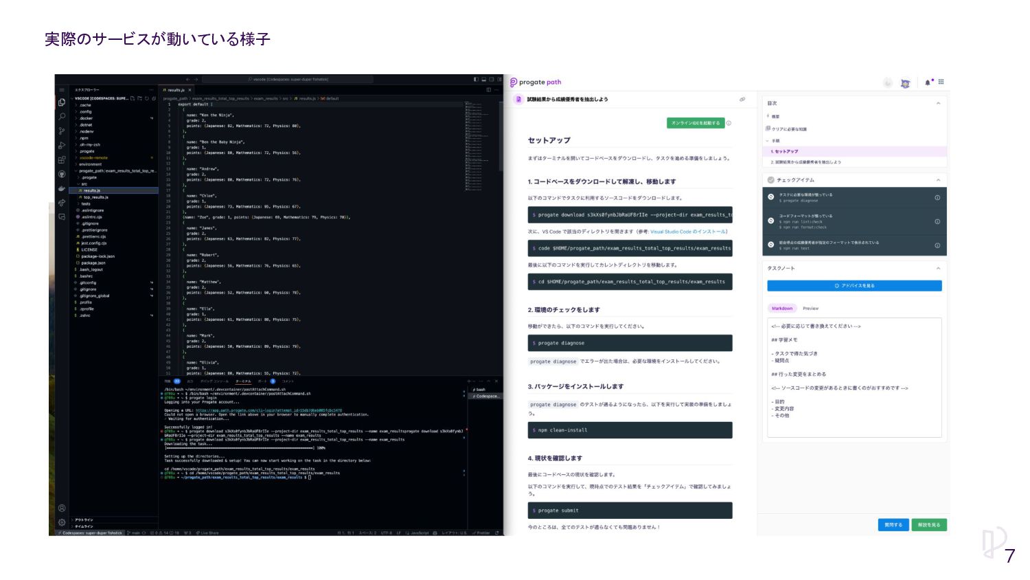Open the Explorer view in activity bar

pos(62,102)
